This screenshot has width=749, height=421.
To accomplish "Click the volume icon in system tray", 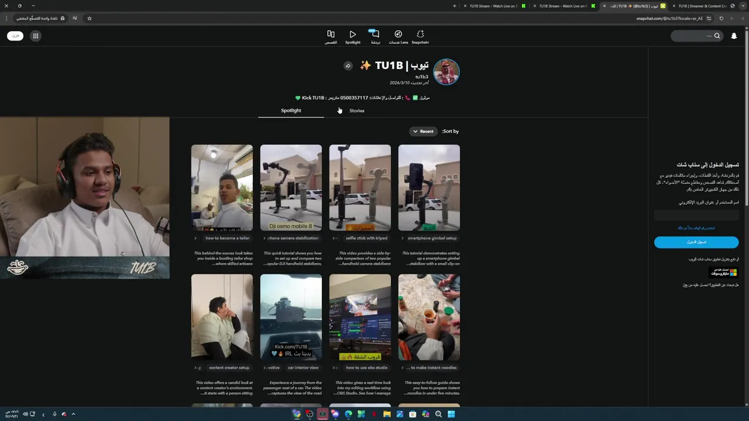I will [x=24, y=414].
